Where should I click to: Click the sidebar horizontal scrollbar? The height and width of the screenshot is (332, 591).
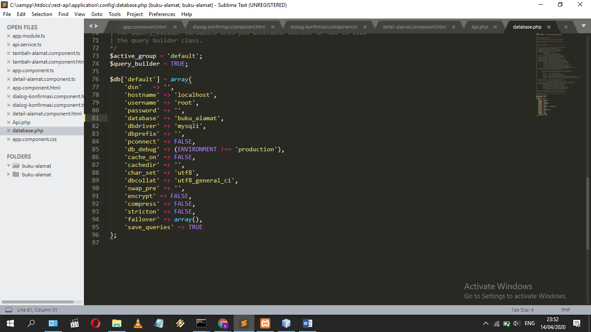pyautogui.click(x=38, y=302)
